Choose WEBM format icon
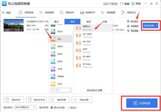The height and width of the screenshot is (112, 161). pos(53,76)
